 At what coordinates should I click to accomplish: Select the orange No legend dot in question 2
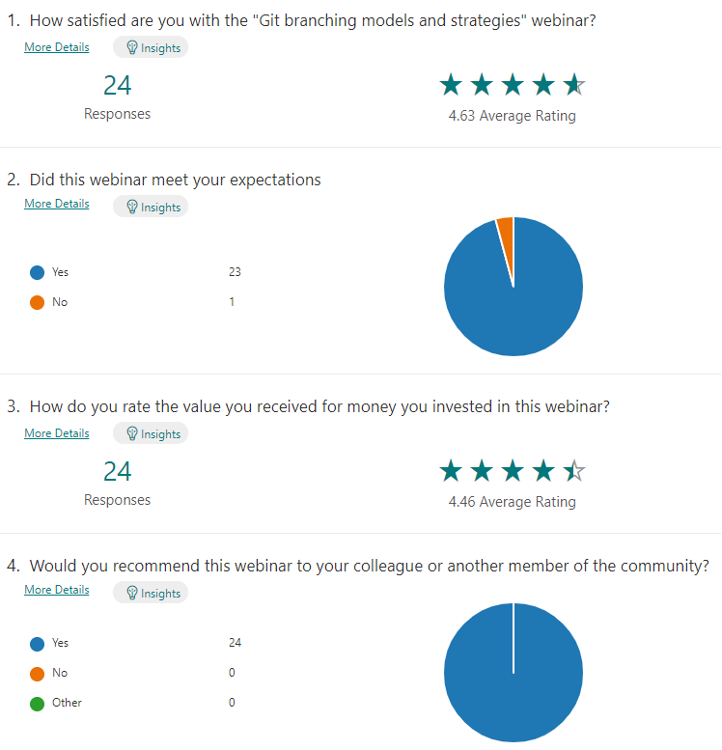point(37,302)
